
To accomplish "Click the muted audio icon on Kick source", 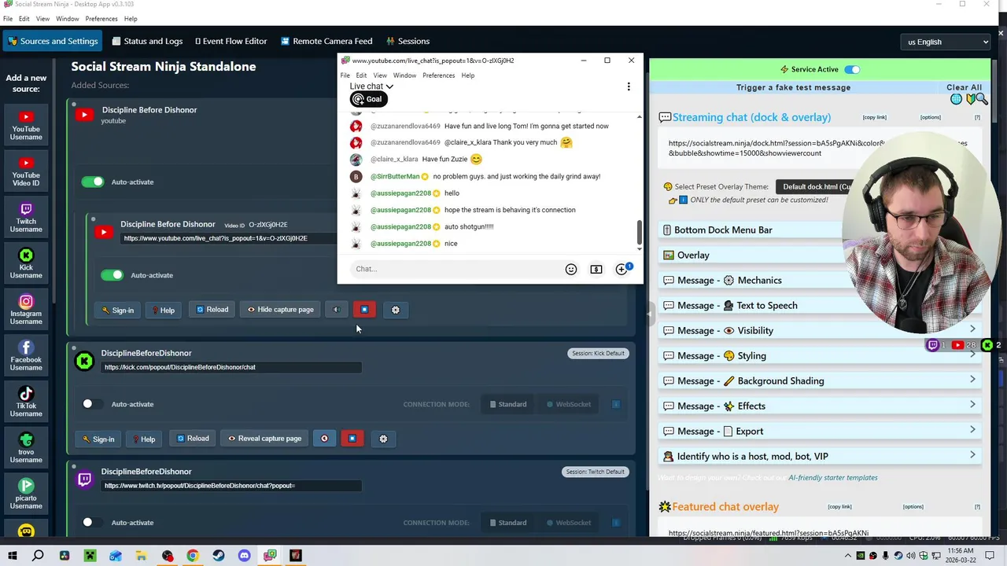I will (324, 439).
